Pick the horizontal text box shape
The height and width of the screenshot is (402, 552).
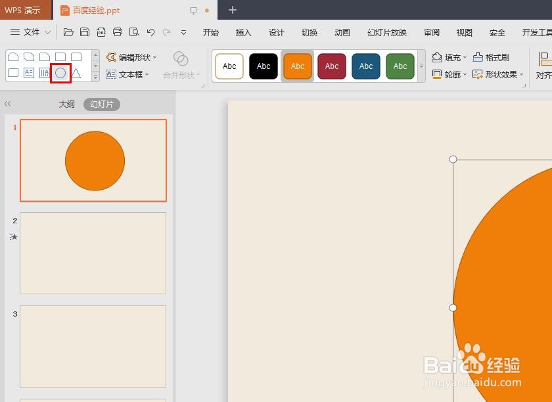click(x=28, y=73)
